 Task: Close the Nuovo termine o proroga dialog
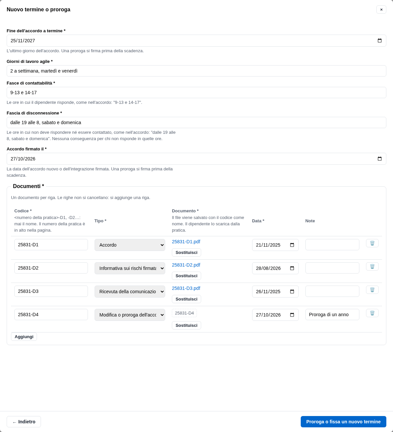[x=381, y=9]
